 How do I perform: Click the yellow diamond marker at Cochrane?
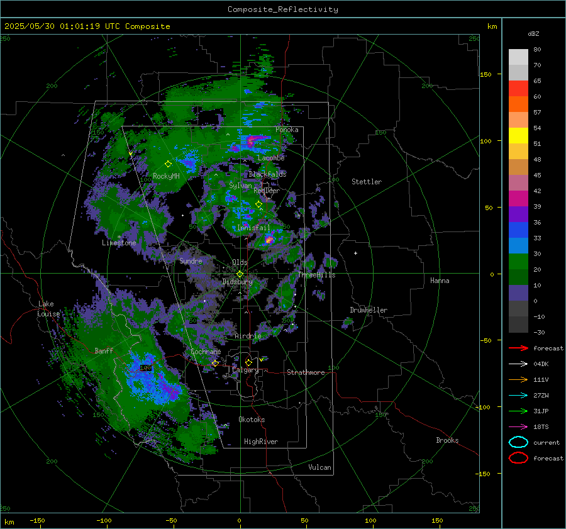[215, 363]
